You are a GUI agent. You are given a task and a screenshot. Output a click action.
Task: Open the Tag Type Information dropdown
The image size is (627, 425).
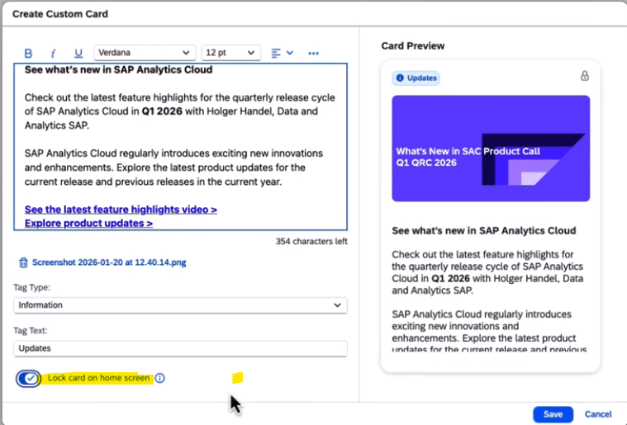(x=180, y=305)
